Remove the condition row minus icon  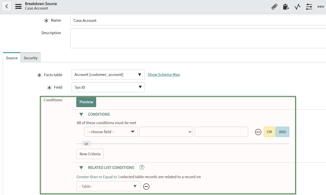click(x=258, y=132)
